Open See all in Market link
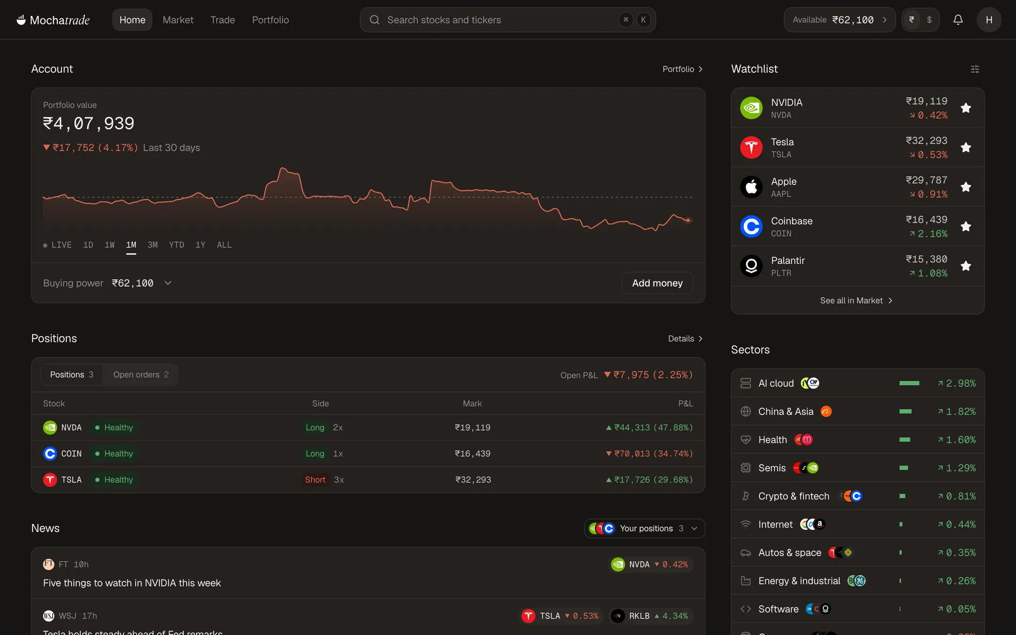Viewport: 1016px width, 635px height. coord(857,301)
